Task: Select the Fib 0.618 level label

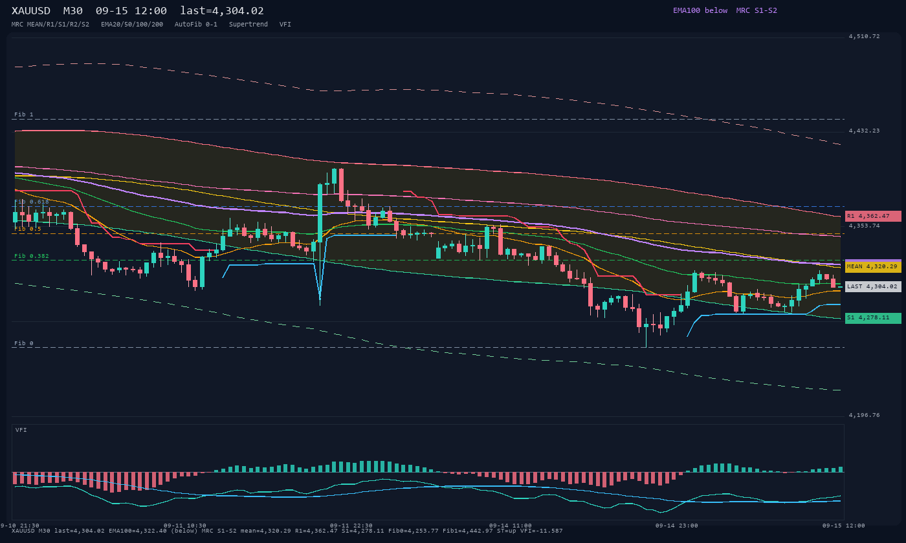Action: pyautogui.click(x=32, y=202)
